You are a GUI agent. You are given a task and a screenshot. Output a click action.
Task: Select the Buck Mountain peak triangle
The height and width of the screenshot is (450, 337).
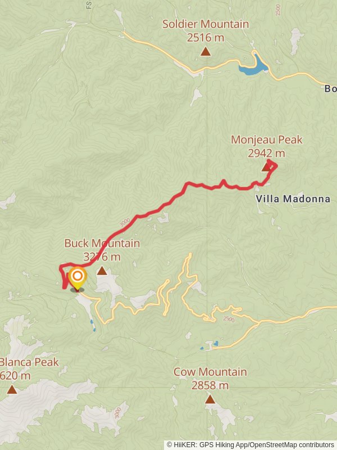pos(102,271)
